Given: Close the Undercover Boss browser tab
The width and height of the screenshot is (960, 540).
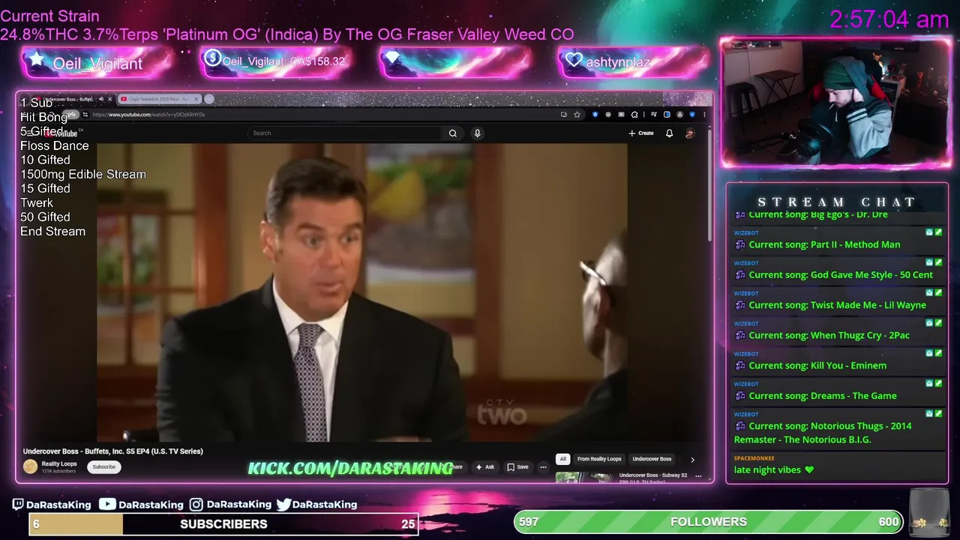Looking at the screenshot, I should (x=110, y=99).
